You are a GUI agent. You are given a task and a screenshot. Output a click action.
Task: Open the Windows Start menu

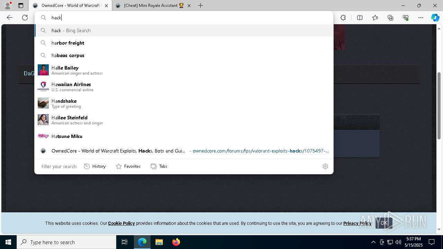point(8,242)
